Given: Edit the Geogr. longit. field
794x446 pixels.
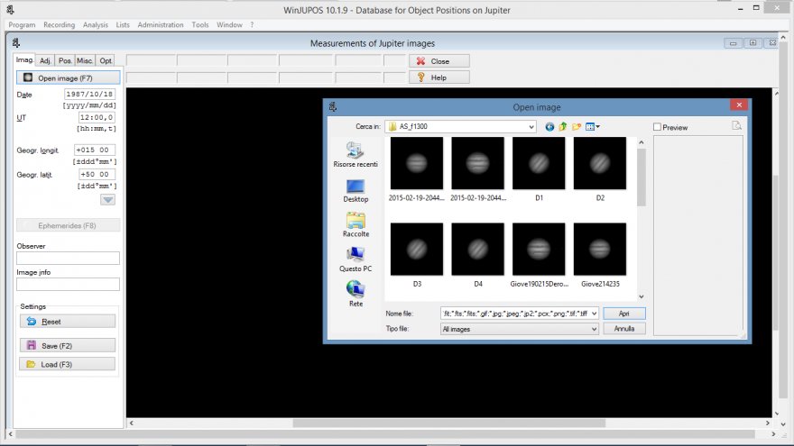Looking at the screenshot, I should tap(94, 150).
